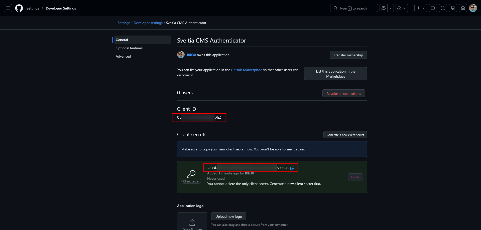The height and width of the screenshot is (230, 481).
Task: View issues via the header icon
Action: pyautogui.click(x=433, y=8)
